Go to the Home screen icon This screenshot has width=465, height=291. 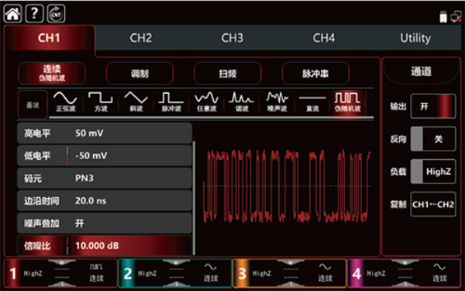[12, 13]
